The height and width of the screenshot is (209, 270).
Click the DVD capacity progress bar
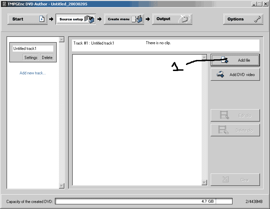[144, 201]
